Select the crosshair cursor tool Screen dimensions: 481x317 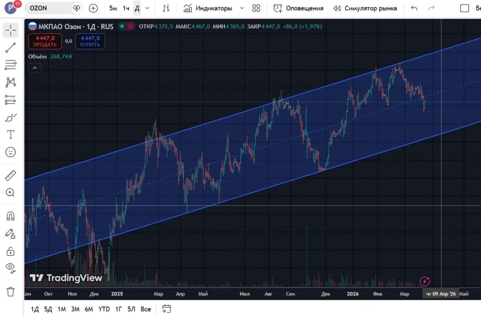[10, 30]
